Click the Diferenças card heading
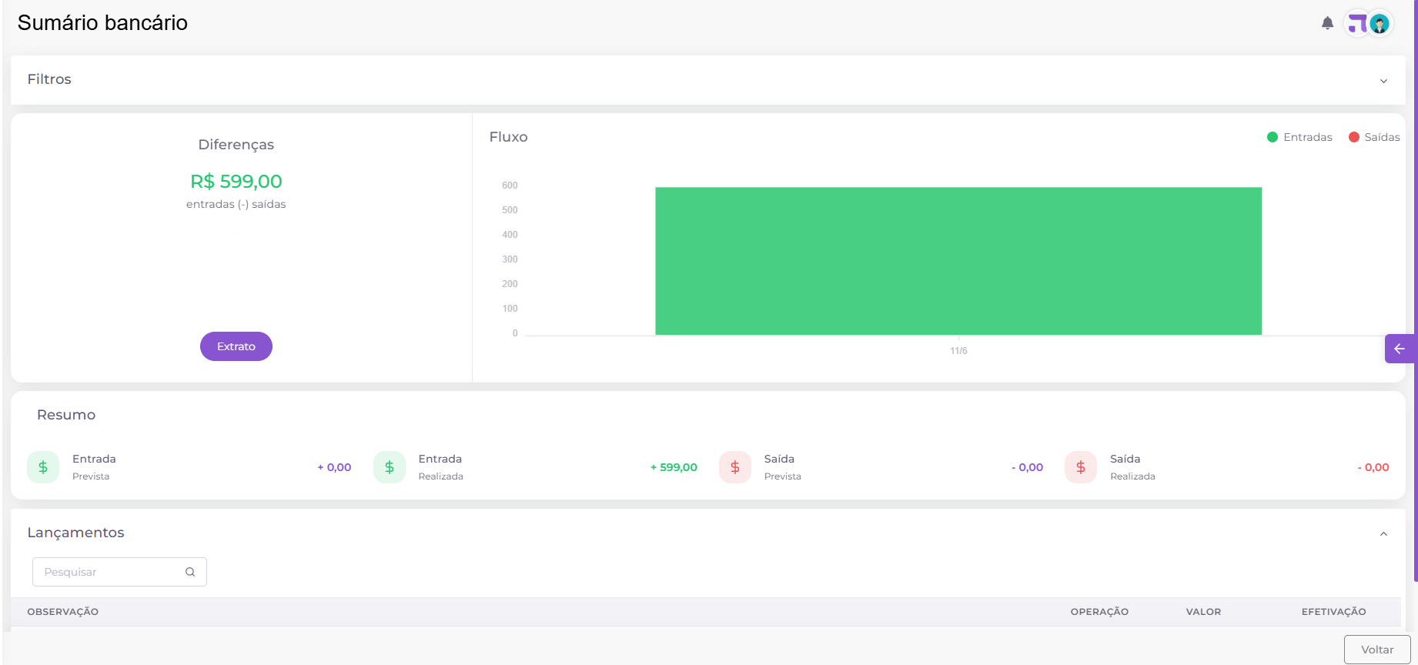Image resolution: width=1418 pixels, height=665 pixels. point(236,145)
